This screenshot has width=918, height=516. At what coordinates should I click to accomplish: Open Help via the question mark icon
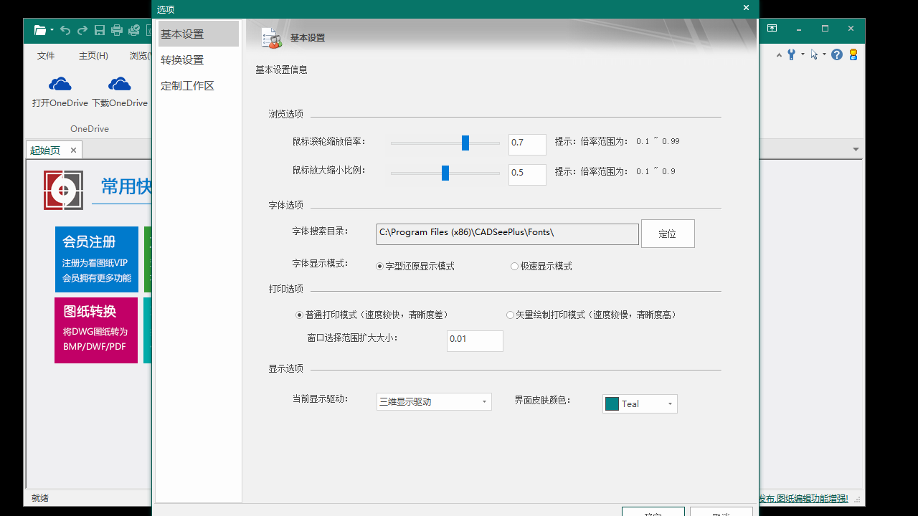click(836, 54)
